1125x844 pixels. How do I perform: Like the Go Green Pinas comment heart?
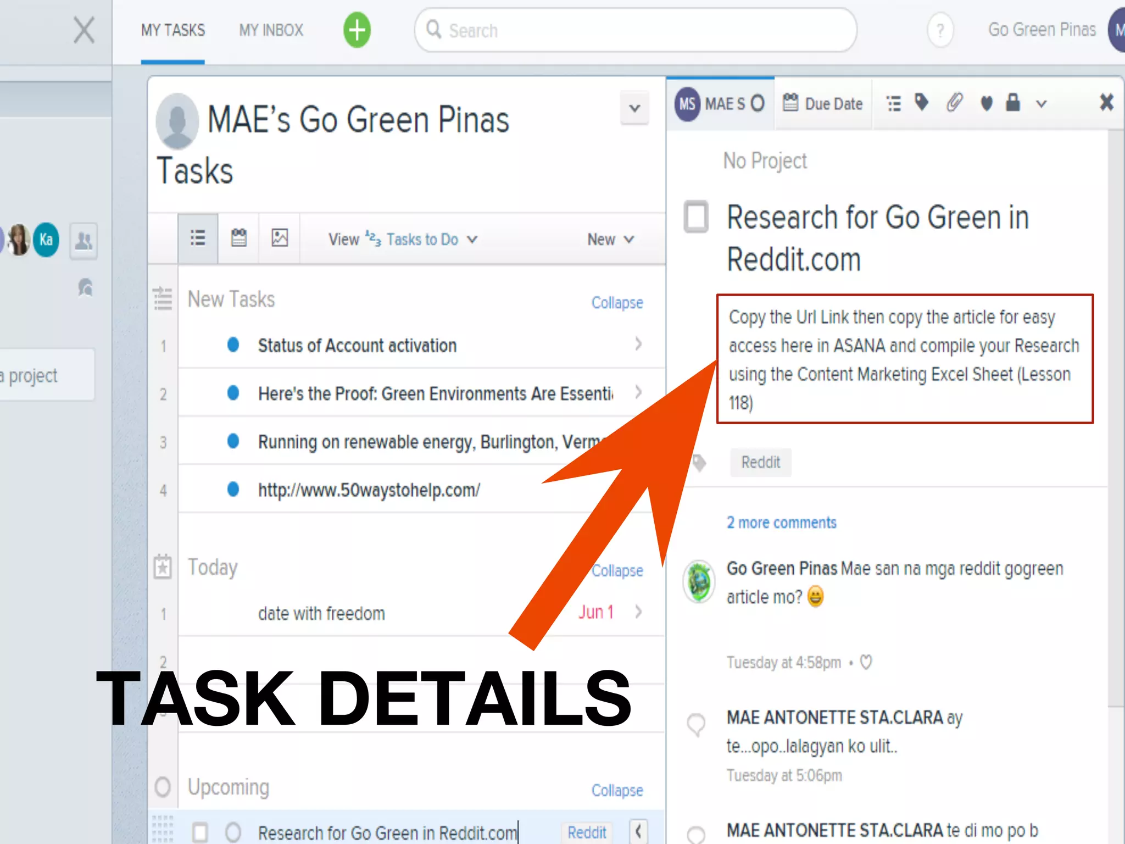866,663
